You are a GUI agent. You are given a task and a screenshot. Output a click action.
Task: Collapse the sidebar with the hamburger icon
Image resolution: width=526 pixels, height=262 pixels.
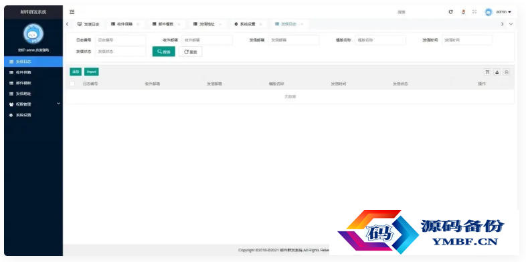pos(72,12)
